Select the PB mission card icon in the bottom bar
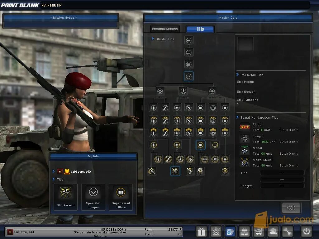 pyautogui.click(x=230, y=232)
